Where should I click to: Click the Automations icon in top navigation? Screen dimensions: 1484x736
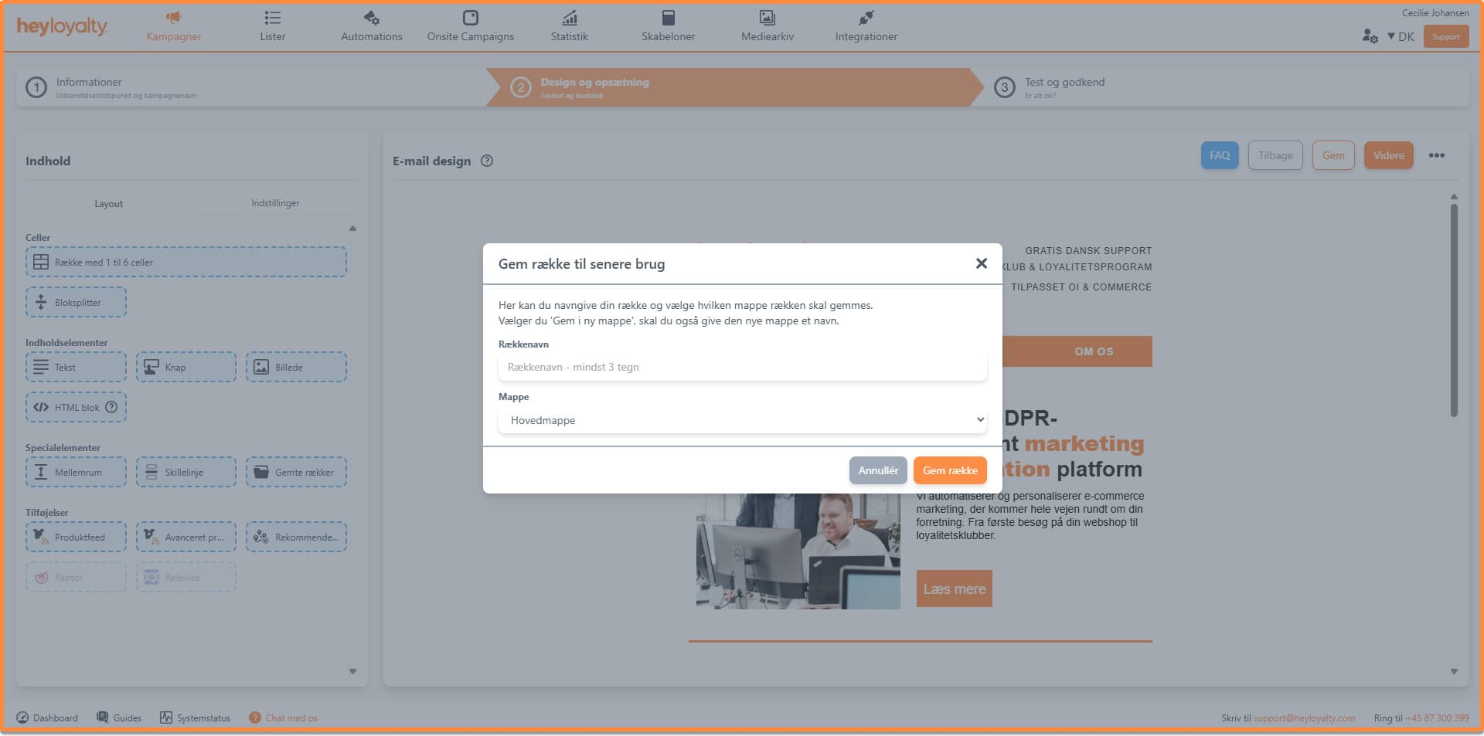(371, 18)
